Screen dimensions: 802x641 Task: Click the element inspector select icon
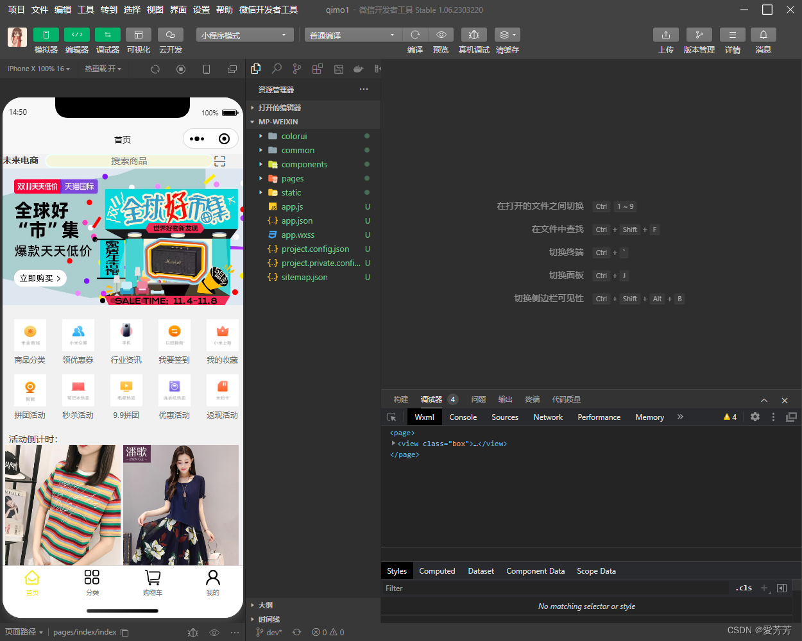392,417
